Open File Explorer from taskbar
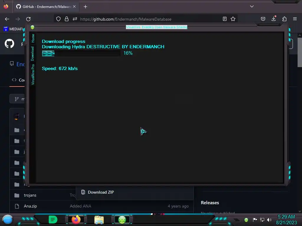The height and width of the screenshot is (226, 302). (x=99, y=220)
